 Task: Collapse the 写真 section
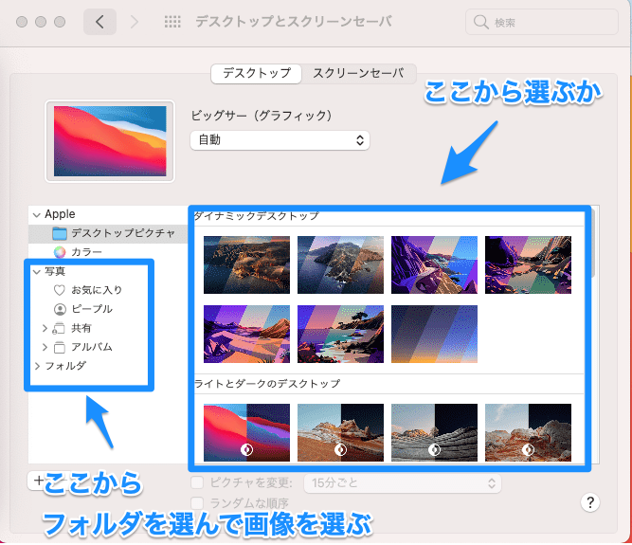click(36, 271)
